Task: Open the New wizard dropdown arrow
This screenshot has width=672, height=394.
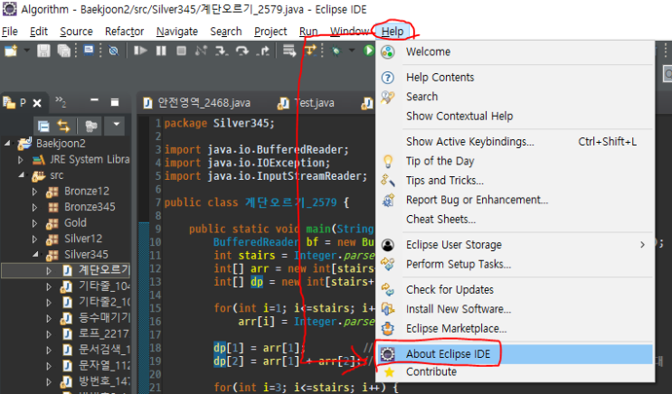Action: pos(26,51)
